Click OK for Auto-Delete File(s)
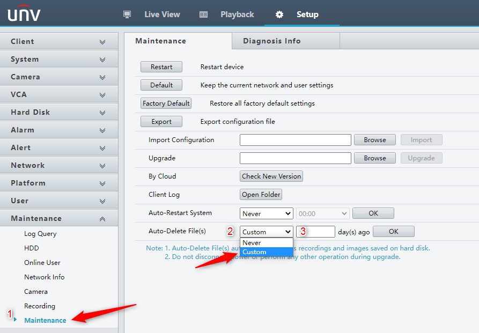The image size is (479, 333). 394,232
